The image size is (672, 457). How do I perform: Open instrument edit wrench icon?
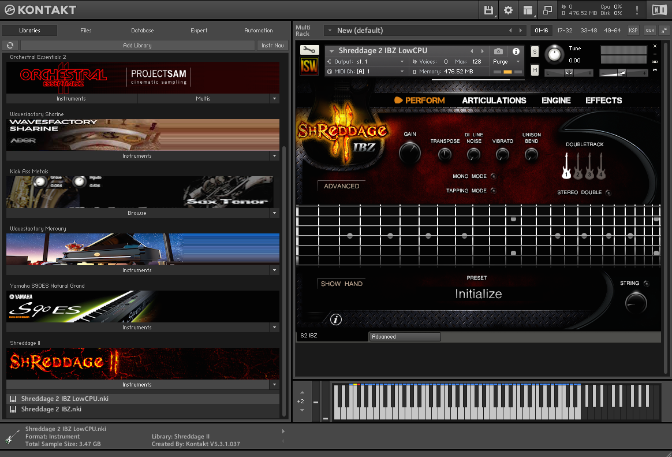point(309,51)
